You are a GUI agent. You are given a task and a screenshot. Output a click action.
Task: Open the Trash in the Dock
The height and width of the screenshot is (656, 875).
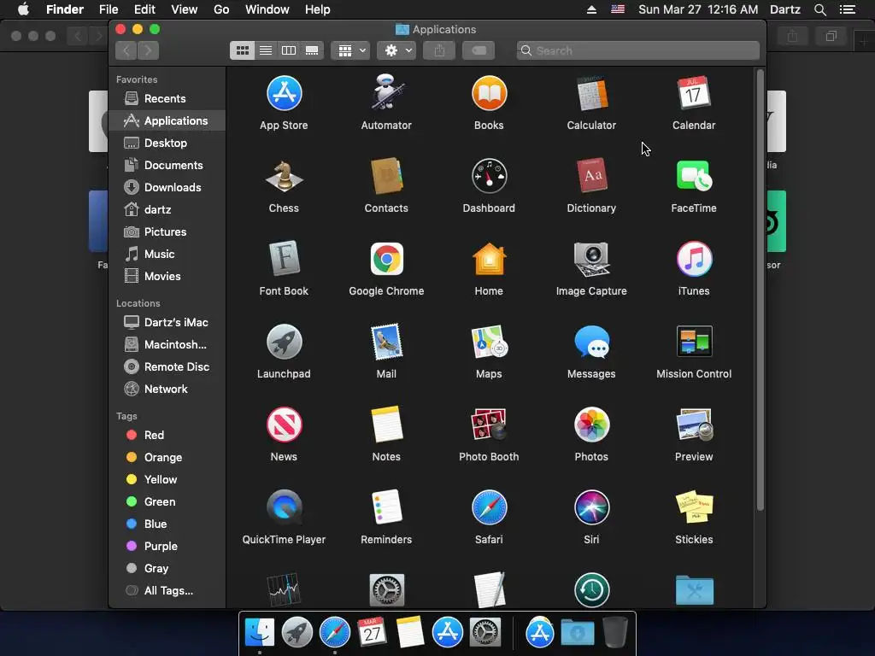click(x=615, y=632)
